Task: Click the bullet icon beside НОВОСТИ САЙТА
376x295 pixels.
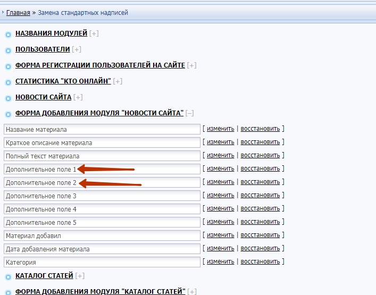Action: point(8,98)
